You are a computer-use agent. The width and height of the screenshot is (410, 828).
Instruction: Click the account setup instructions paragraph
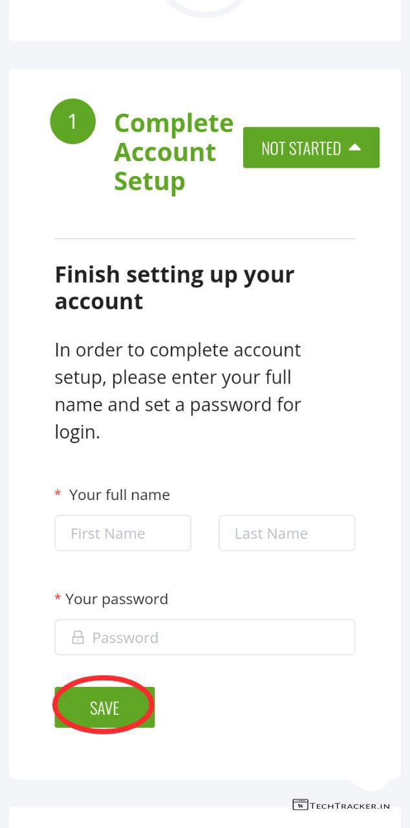click(x=178, y=391)
